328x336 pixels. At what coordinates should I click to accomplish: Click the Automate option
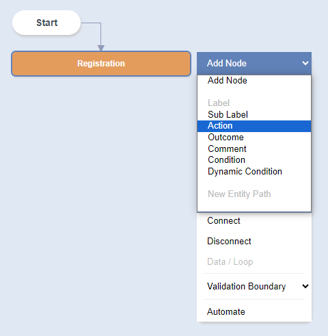226,311
